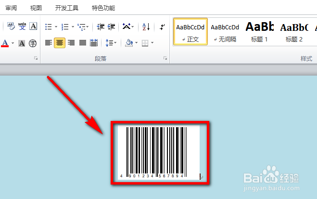The height and width of the screenshot is (199, 317).
Task: Decrease paragraph indent
Action: click(x=101, y=27)
